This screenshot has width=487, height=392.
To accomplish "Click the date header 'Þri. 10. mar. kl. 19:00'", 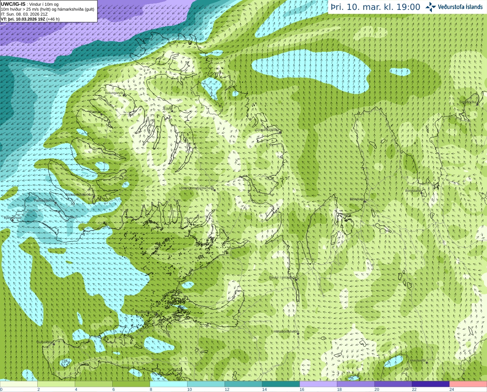I will click(x=375, y=7).
